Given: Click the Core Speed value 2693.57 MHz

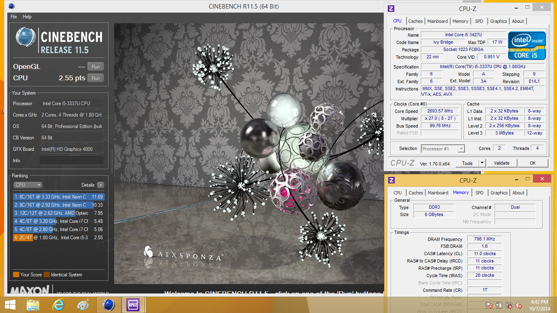Looking at the screenshot, I should [x=441, y=111].
